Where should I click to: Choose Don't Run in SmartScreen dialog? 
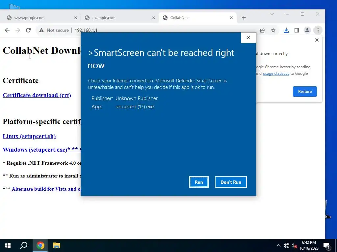(231, 182)
